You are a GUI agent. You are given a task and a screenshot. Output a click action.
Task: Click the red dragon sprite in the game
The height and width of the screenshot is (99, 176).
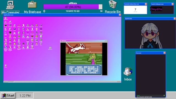(76, 48)
